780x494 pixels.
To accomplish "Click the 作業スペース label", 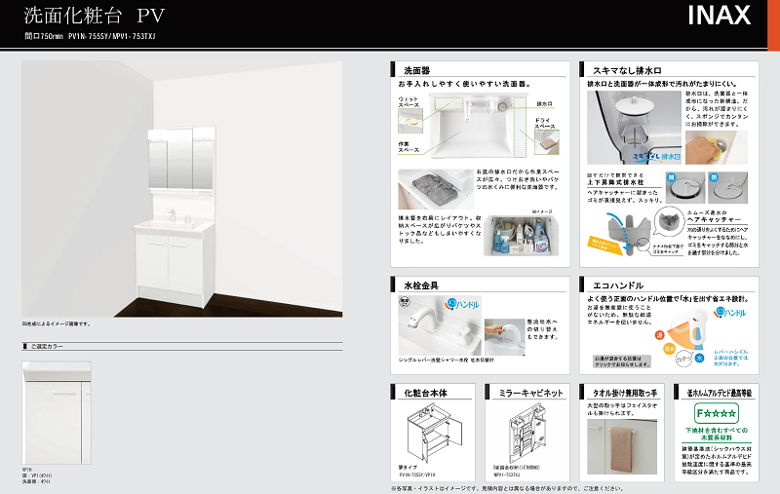I will [x=409, y=147].
